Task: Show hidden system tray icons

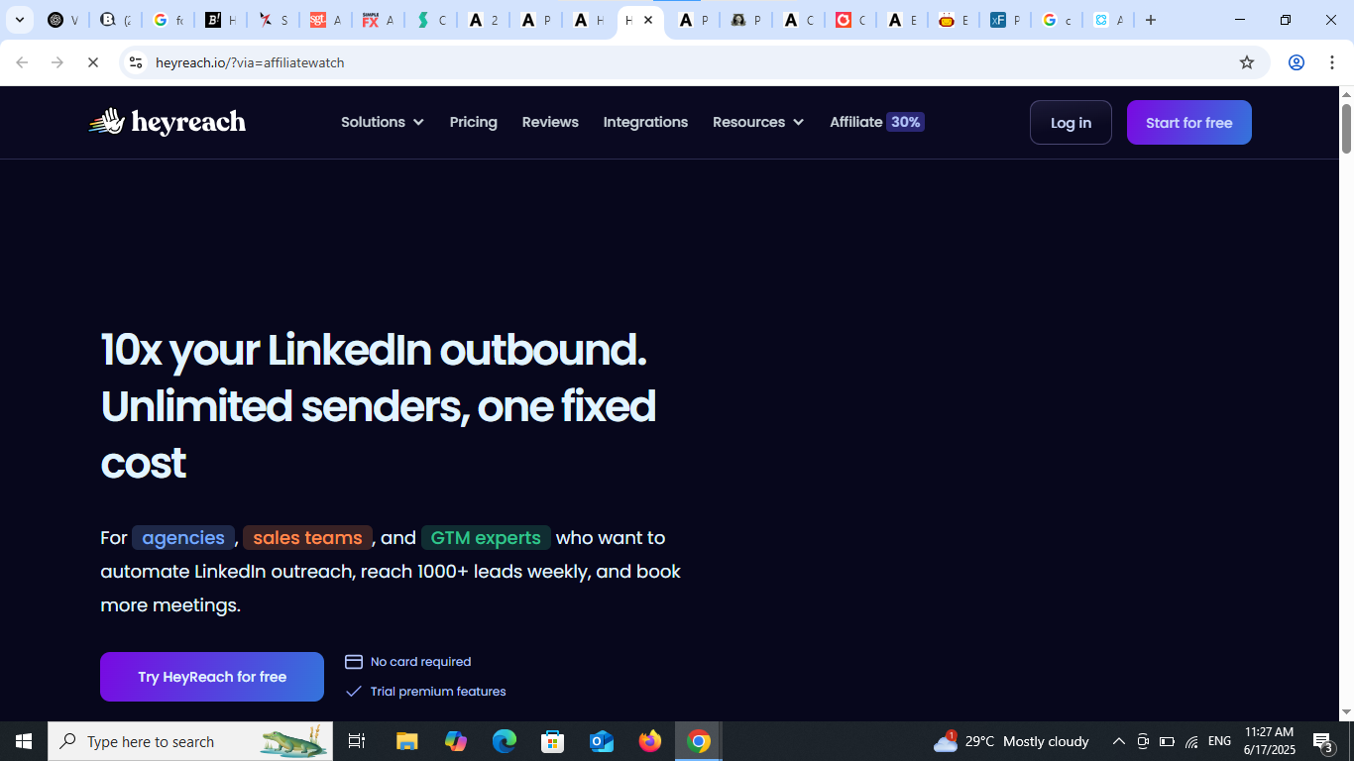Action: tap(1119, 741)
